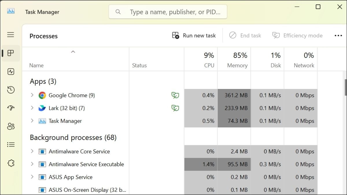Screen dimensions: 347x195
Task: Click the Efficiency mode button
Action: point(298,36)
